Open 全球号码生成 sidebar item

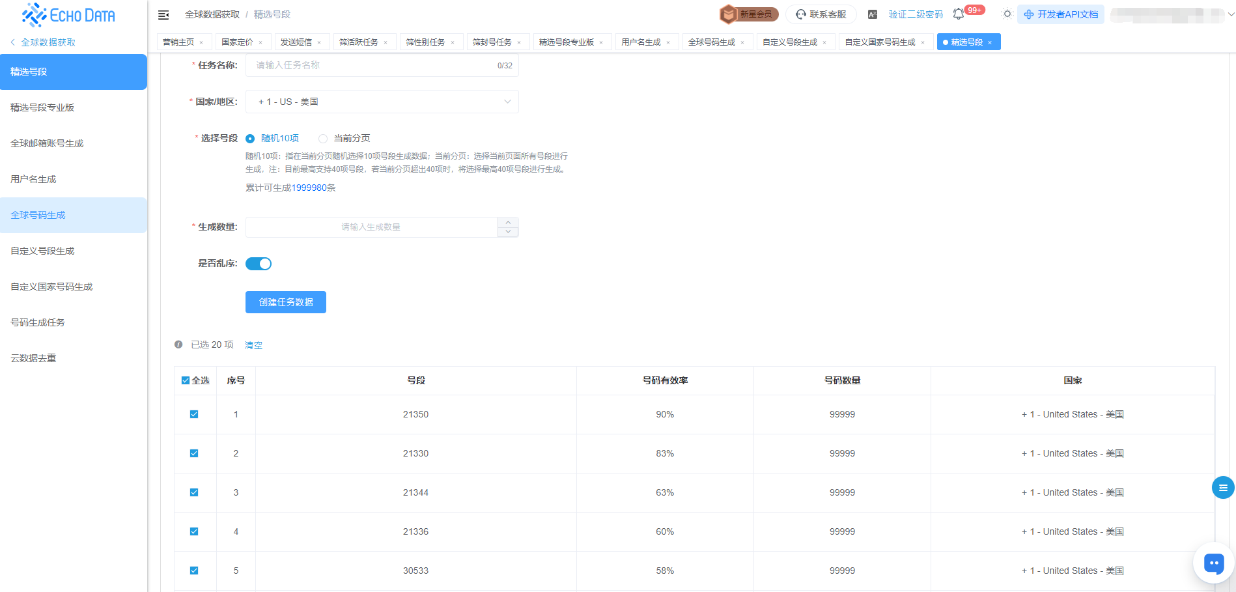click(x=74, y=215)
